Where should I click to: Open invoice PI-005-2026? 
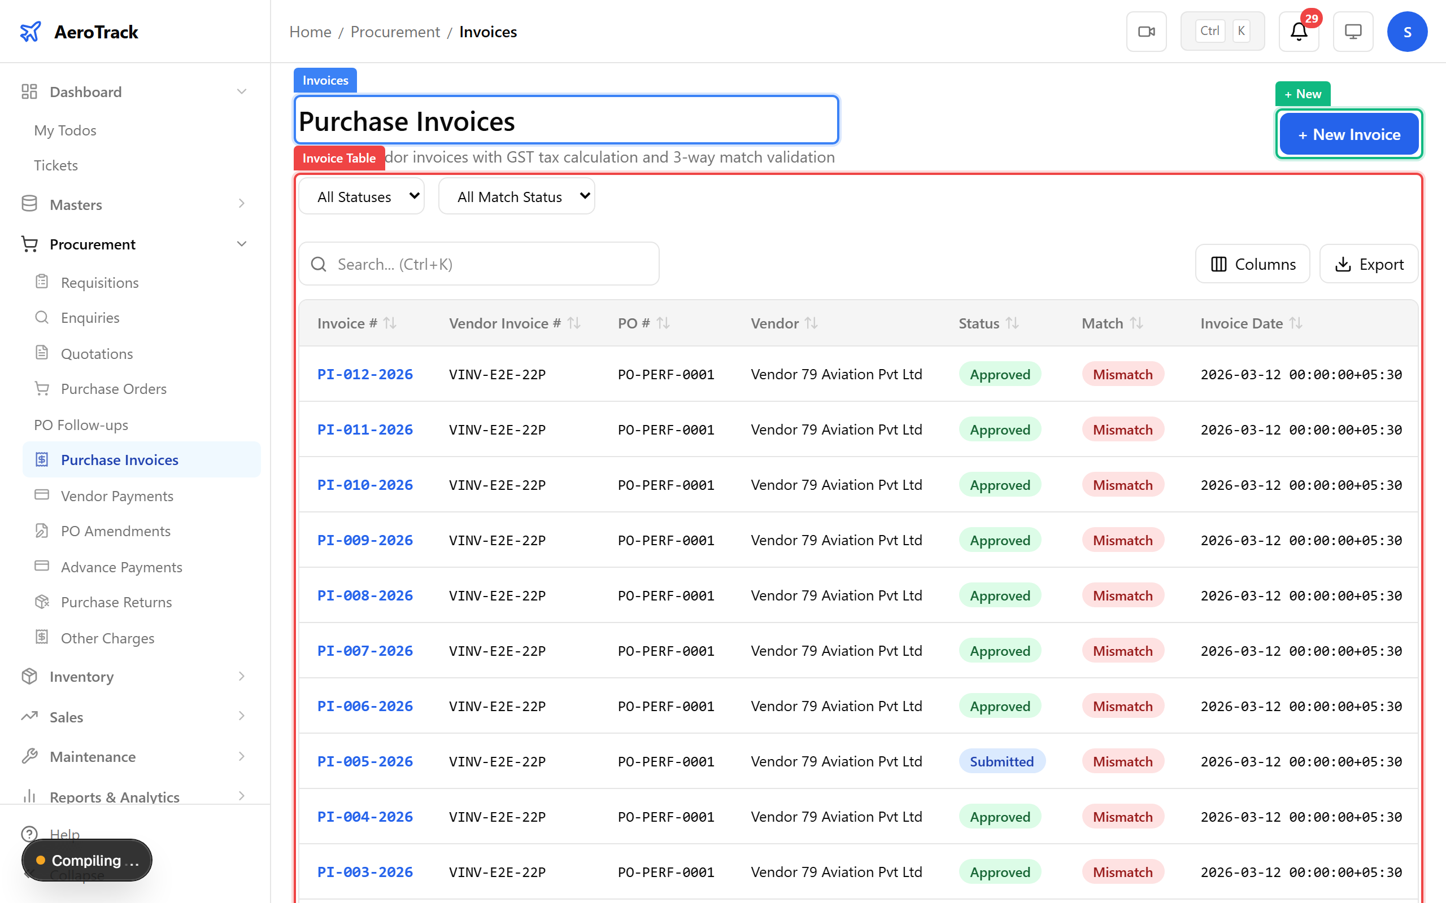[x=364, y=761]
